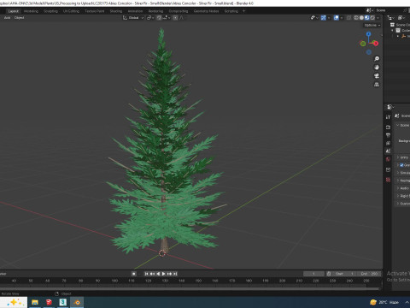
Task: Open the teal S app in the taskbar
Action: point(62,302)
